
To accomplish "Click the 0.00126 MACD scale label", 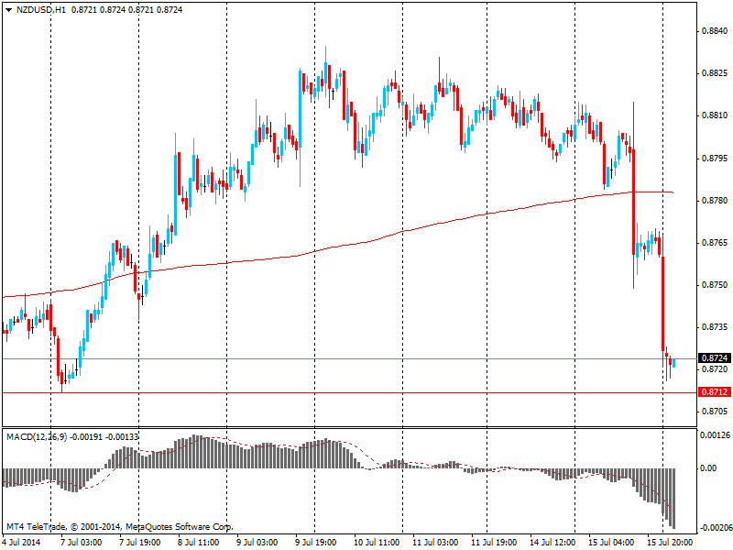I will (x=715, y=435).
